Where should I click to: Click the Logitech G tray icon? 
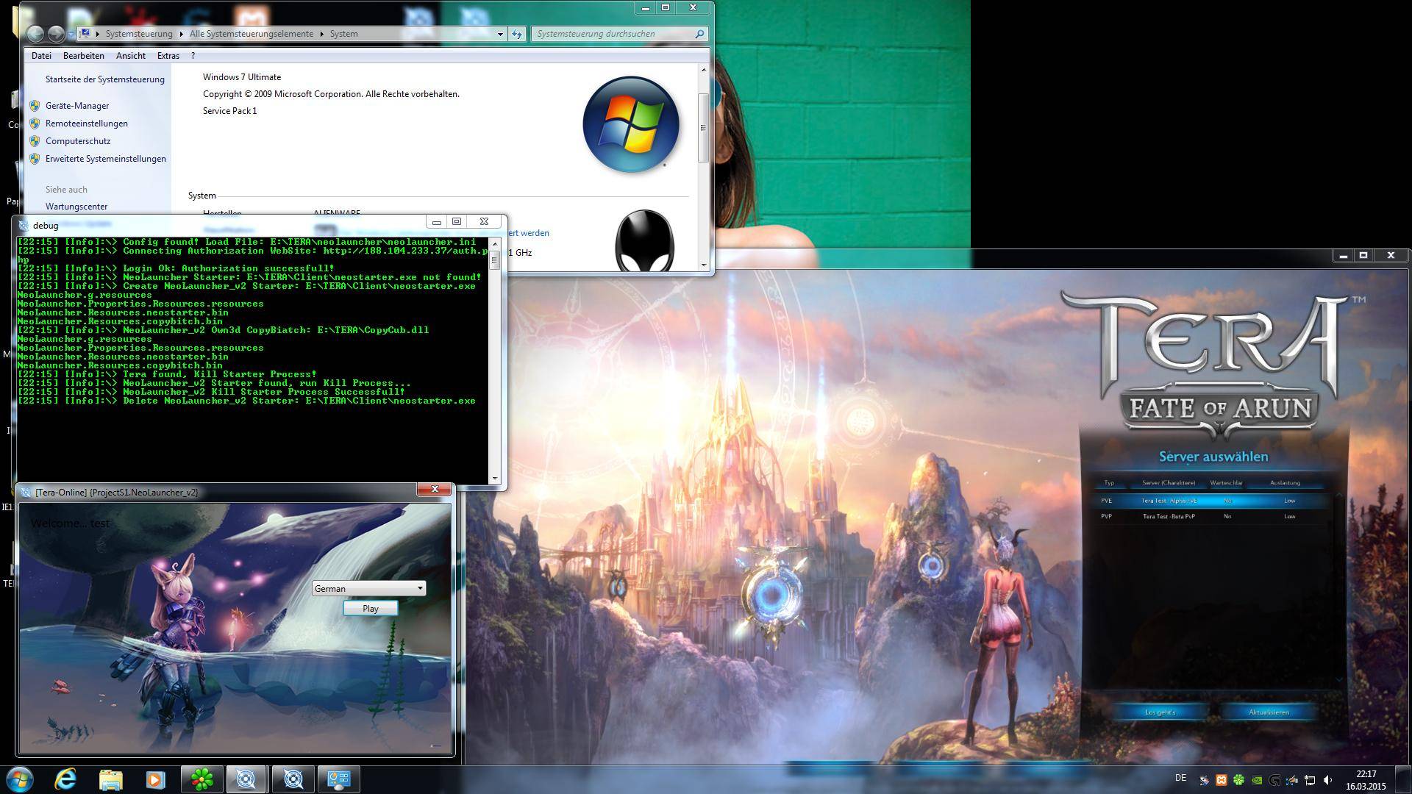(1274, 780)
